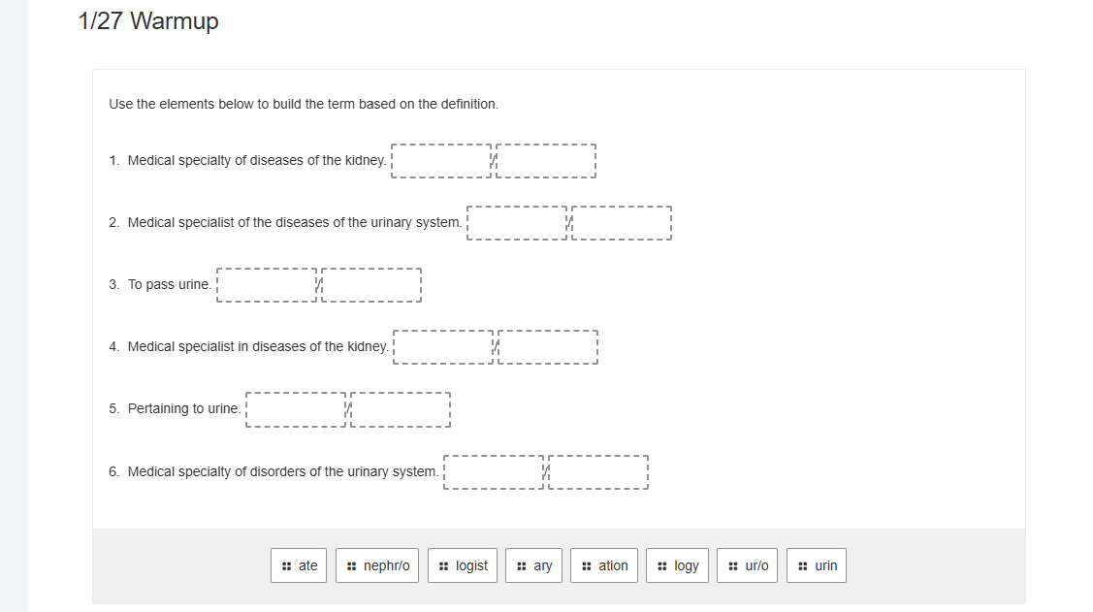Click the grip icon on the 'ur/o' tile

(732, 564)
